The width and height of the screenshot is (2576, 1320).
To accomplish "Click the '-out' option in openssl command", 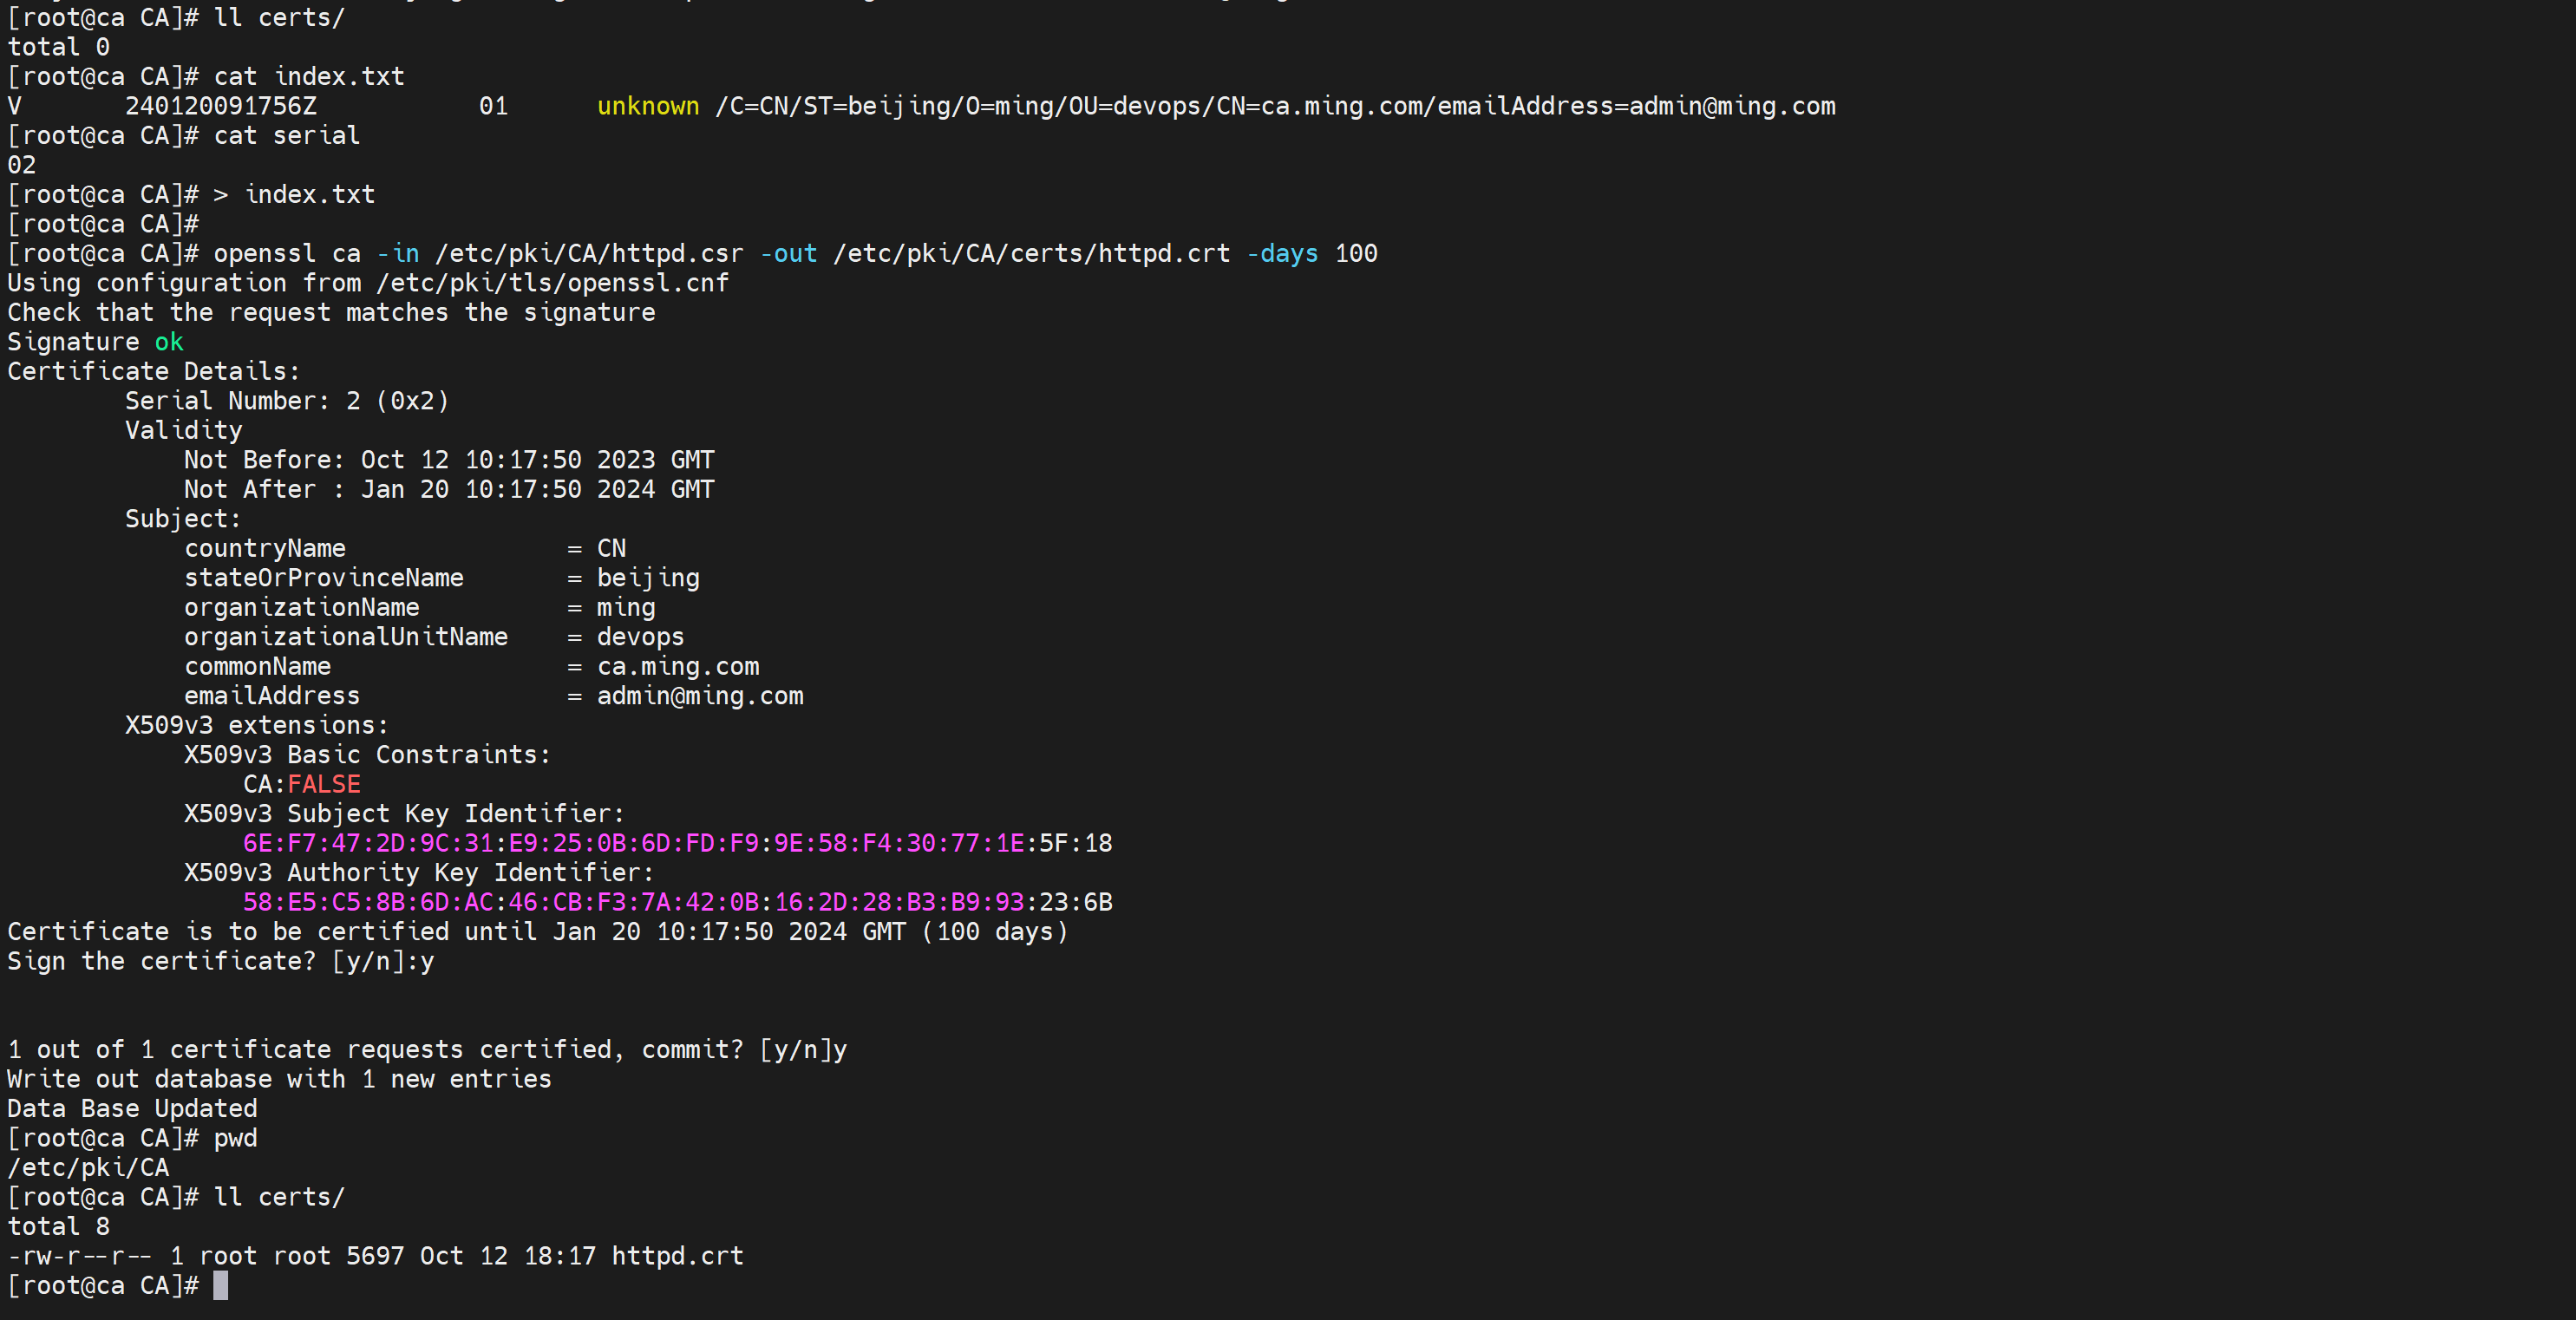I will pyautogui.click(x=788, y=253).
